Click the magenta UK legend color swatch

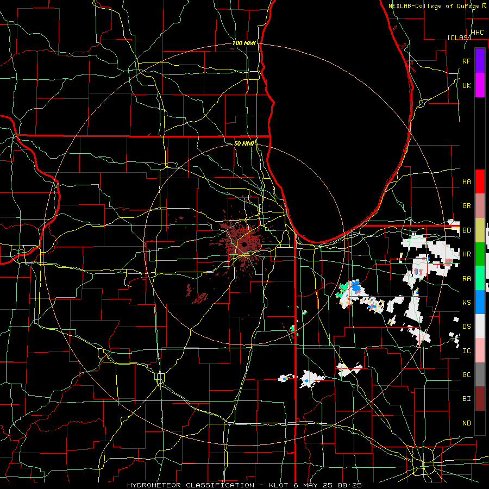480,85
